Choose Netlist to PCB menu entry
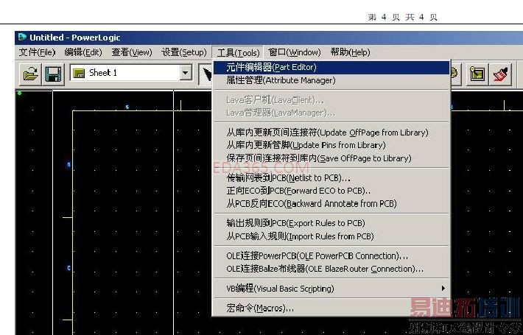Screen dimensions: 523x335 331,177
